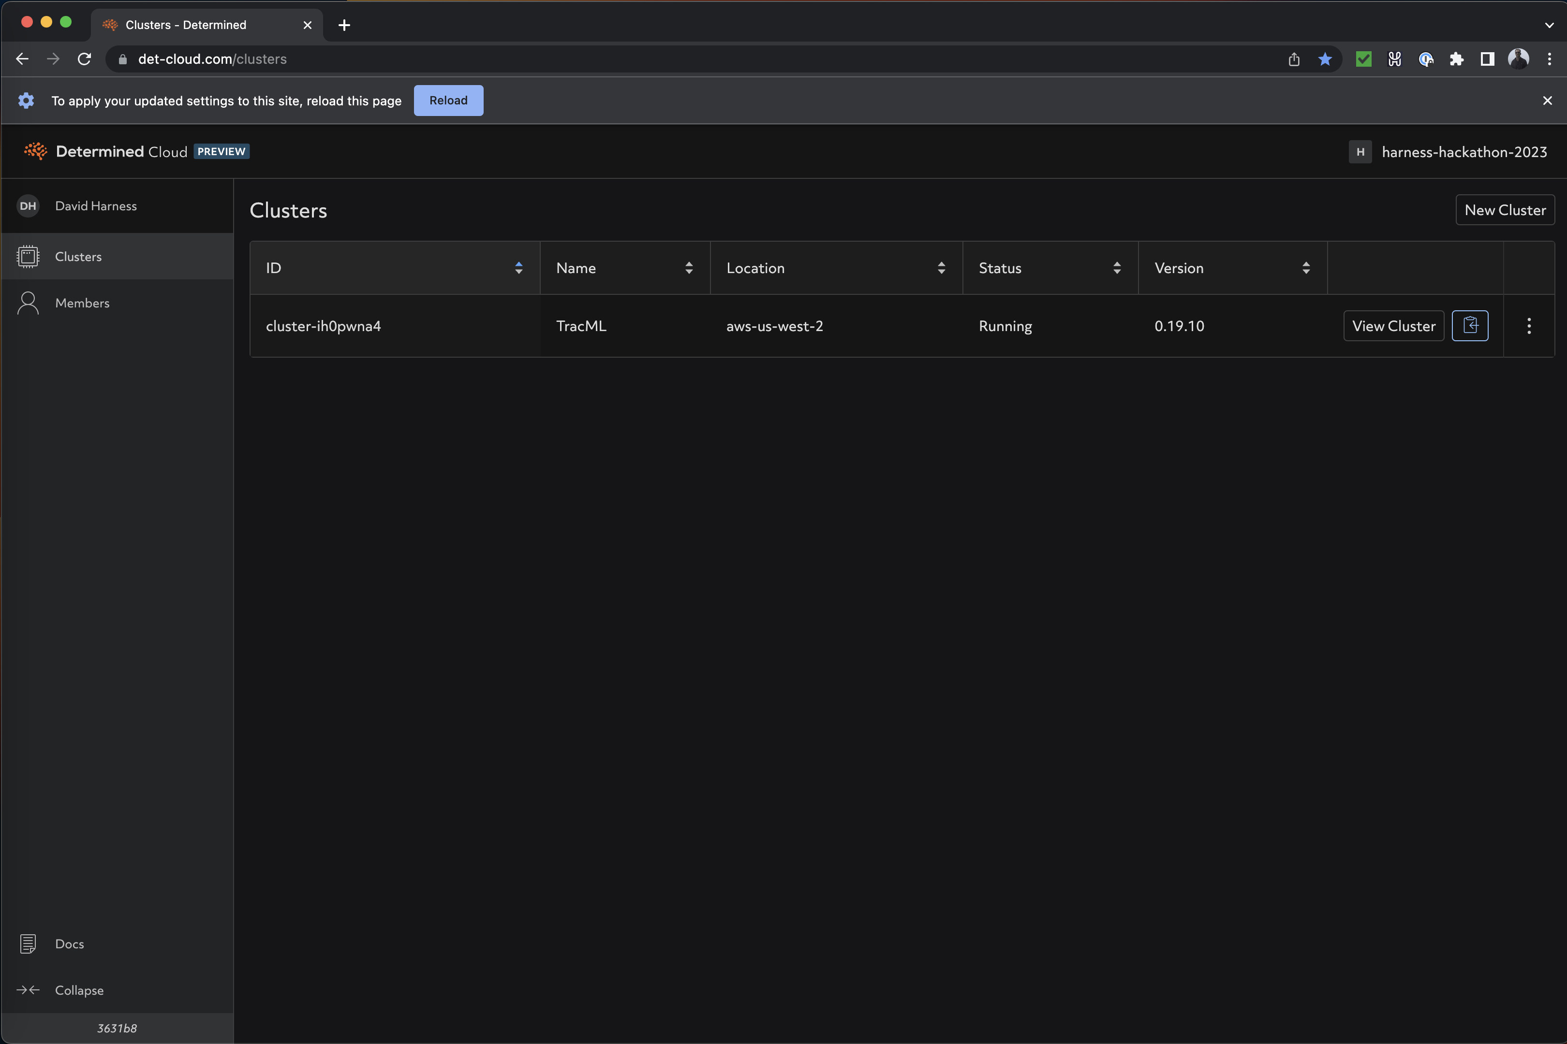Screen dimensions: 1567x1044
Task: Collapse the sidebar with the arrows icon
Action: [x=28, y=990]
